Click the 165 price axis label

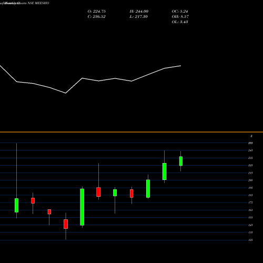coord(250,210)
